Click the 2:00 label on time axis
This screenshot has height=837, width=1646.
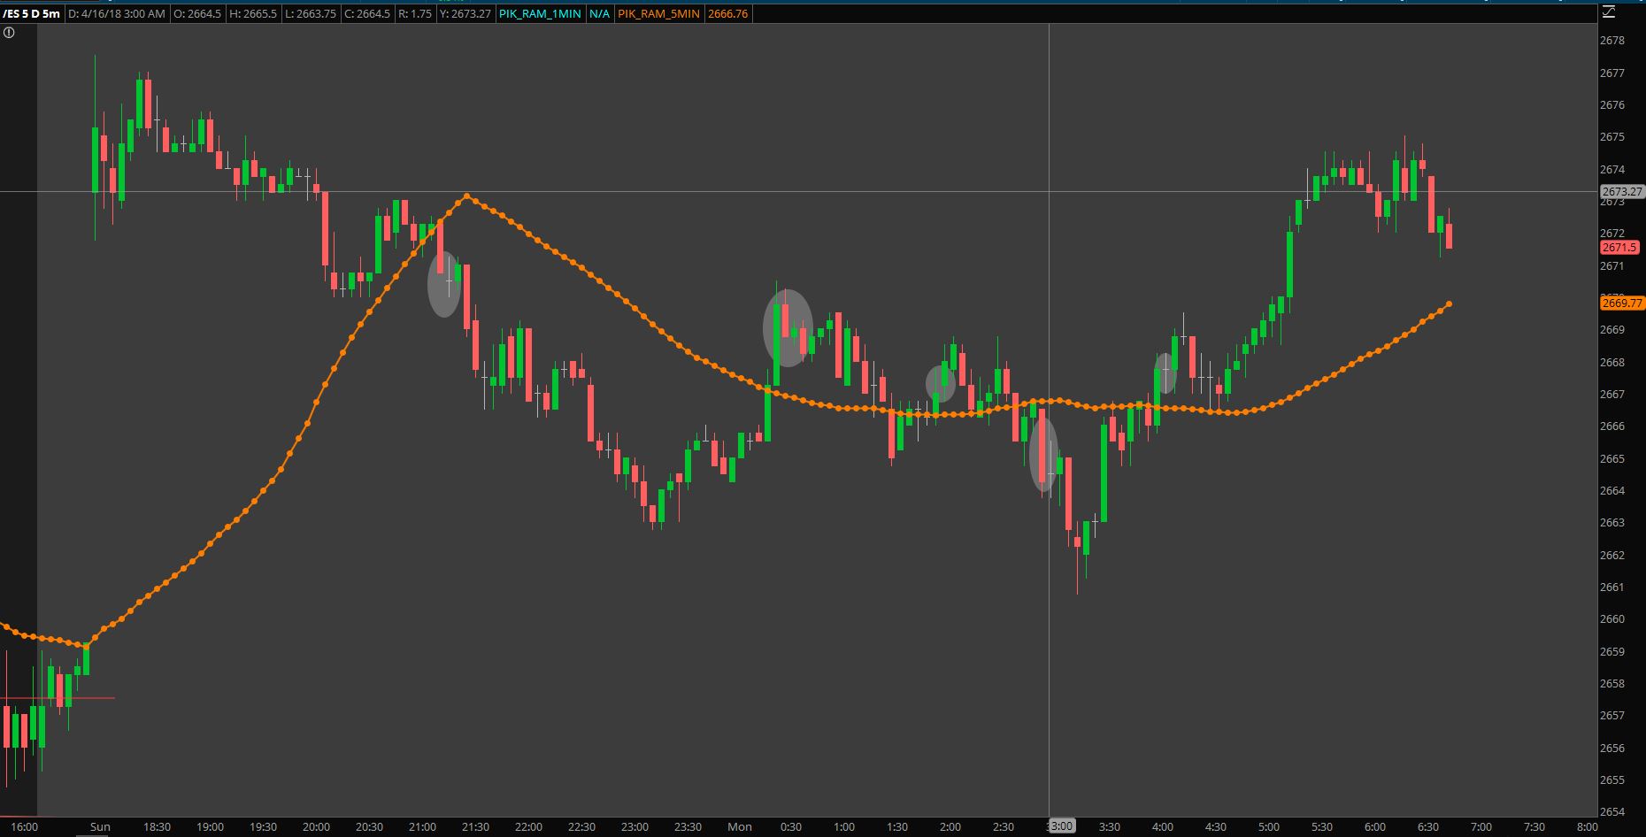coord(950,827)
